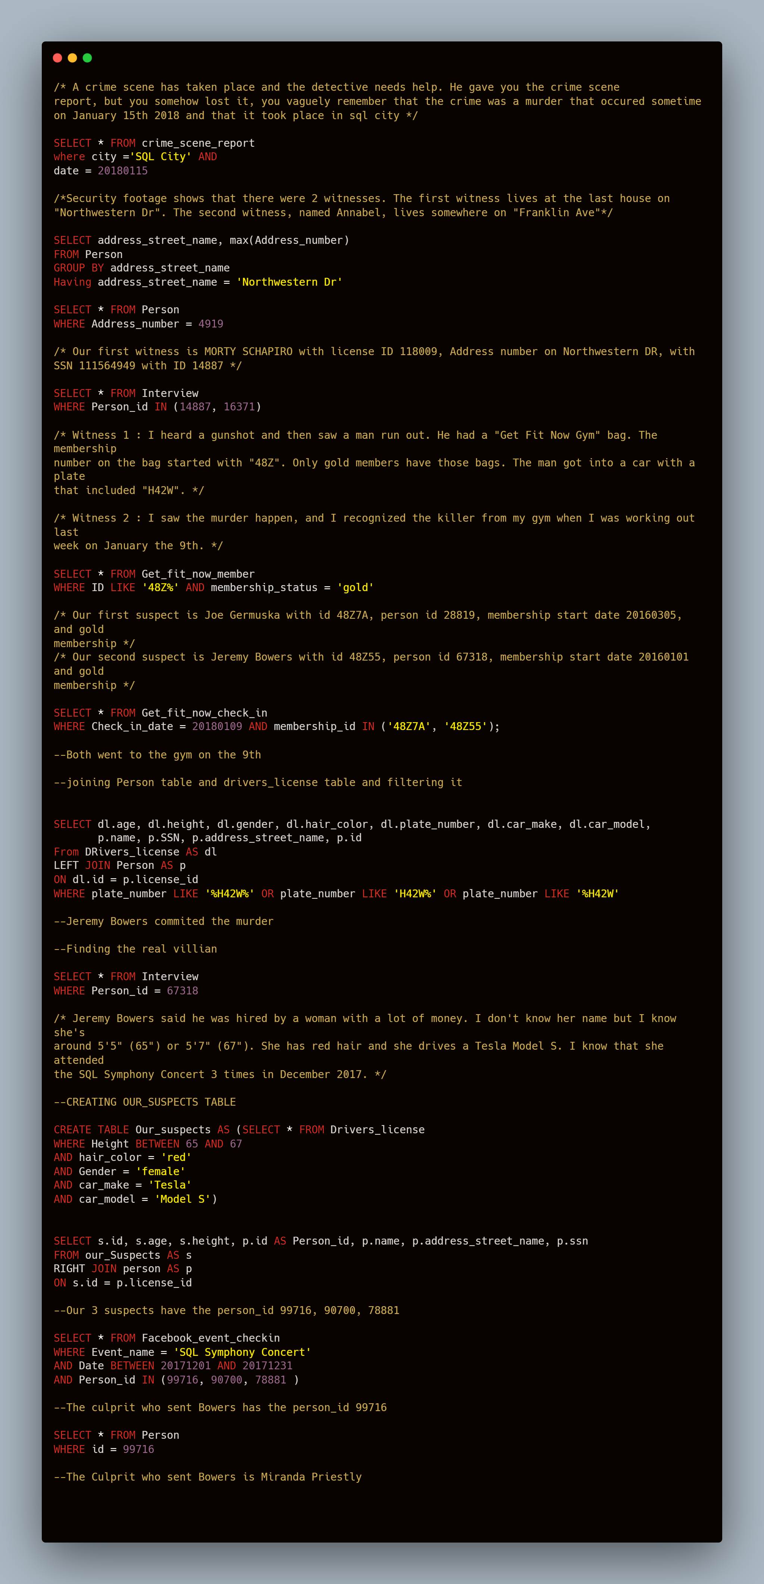Click the comment 'Our first witness is MORTY SCHAPIRO'
The height and width of the screenshot is (1584, 764).
374,358
